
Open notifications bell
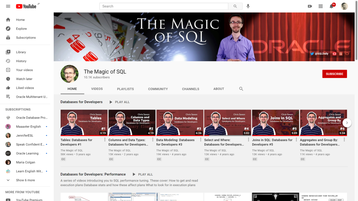[x=331, y=6]
